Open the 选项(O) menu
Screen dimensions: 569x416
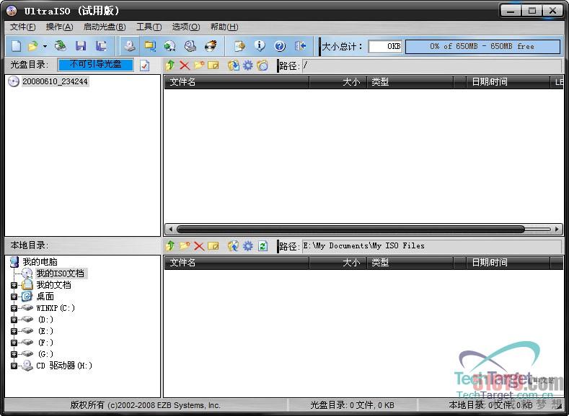[x=186, y=27]
